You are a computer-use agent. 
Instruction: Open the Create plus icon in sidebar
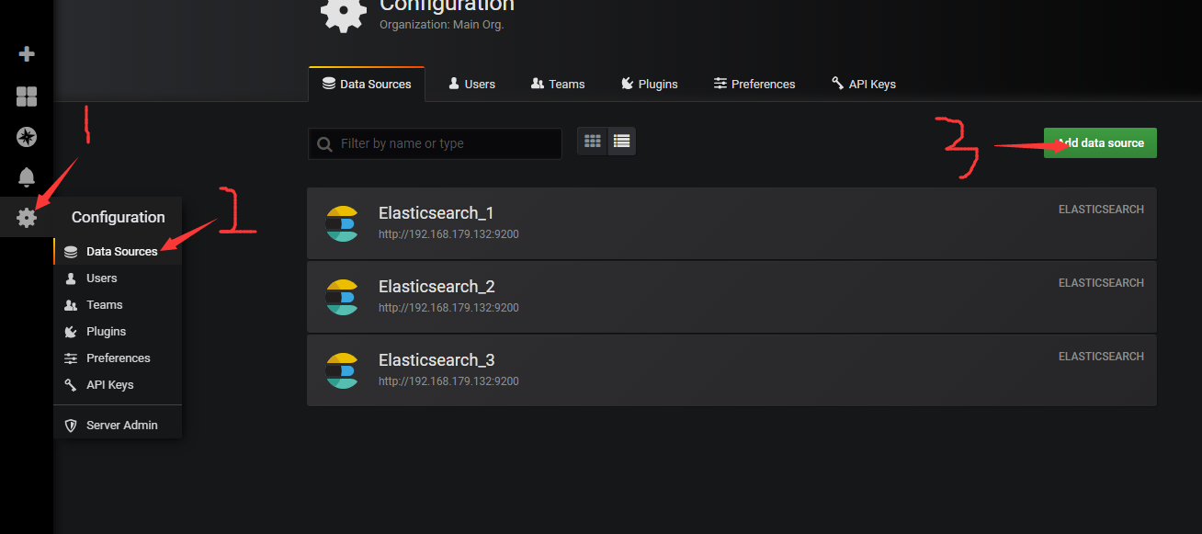(26, 52)
